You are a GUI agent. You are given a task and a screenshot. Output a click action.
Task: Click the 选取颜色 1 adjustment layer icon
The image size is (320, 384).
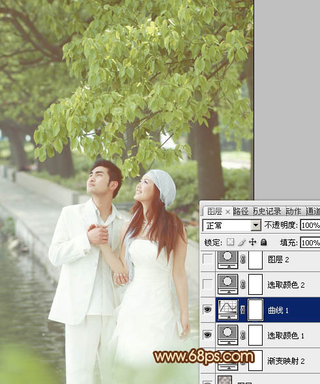[x=228, y=335]
